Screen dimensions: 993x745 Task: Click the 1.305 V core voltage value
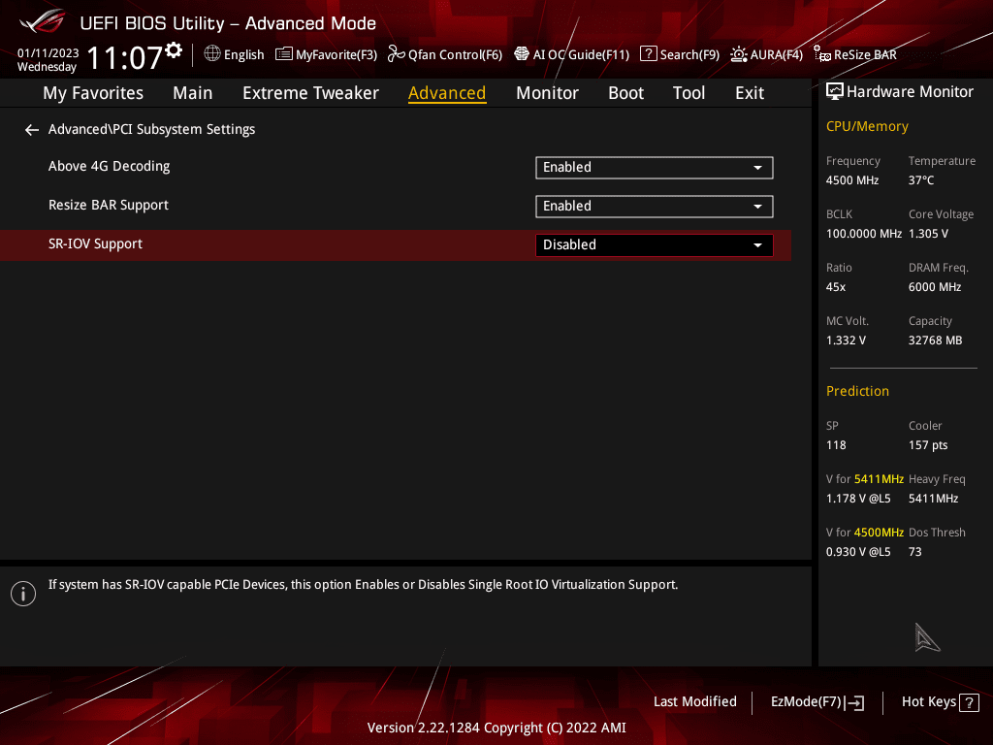[928, 234]
